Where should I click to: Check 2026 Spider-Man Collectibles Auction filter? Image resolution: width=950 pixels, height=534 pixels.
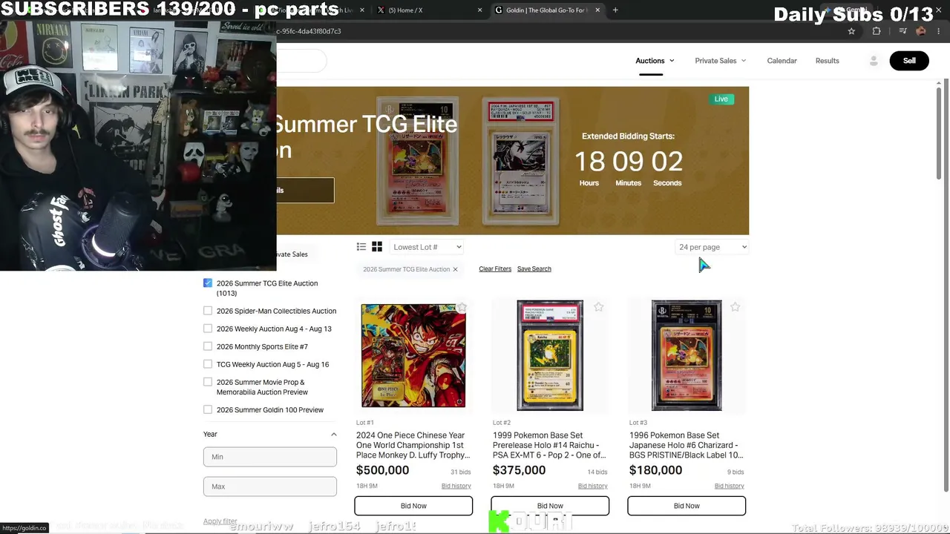click(x=208, y=311)
